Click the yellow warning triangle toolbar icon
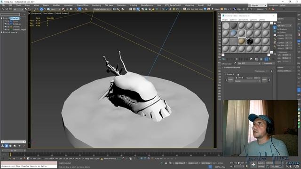This screenshot has width=301, height=169. (153, 9)
